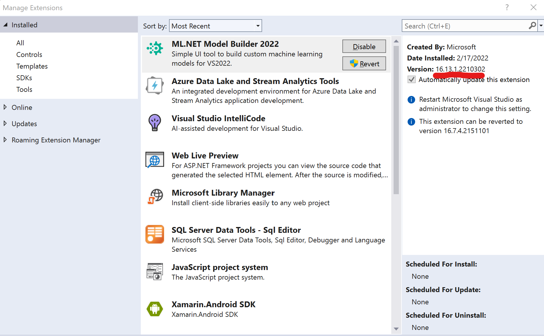Click the search magnifier icon
Screen dimensions: 544x336
coord(532,26)
